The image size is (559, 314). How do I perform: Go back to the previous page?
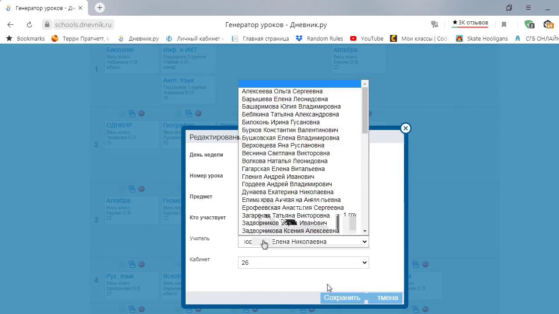coord(10,25)
